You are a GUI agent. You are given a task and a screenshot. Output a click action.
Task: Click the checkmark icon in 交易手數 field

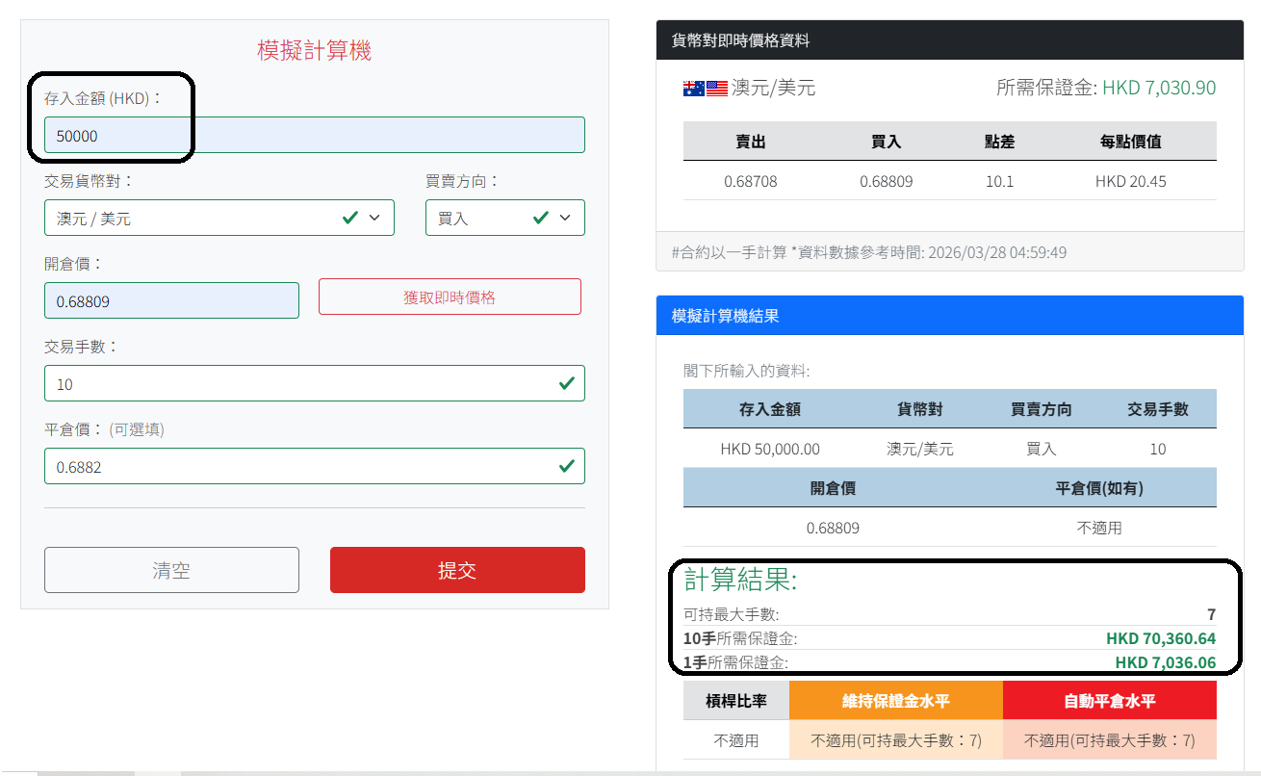(567, 383)
